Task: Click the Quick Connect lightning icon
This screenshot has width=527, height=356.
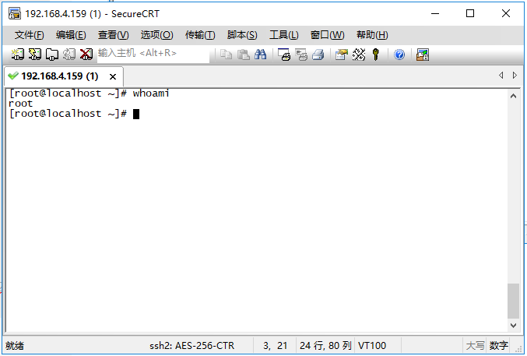Action: point(35,55)
